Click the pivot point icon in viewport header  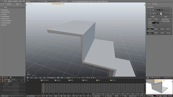point(62,78)
